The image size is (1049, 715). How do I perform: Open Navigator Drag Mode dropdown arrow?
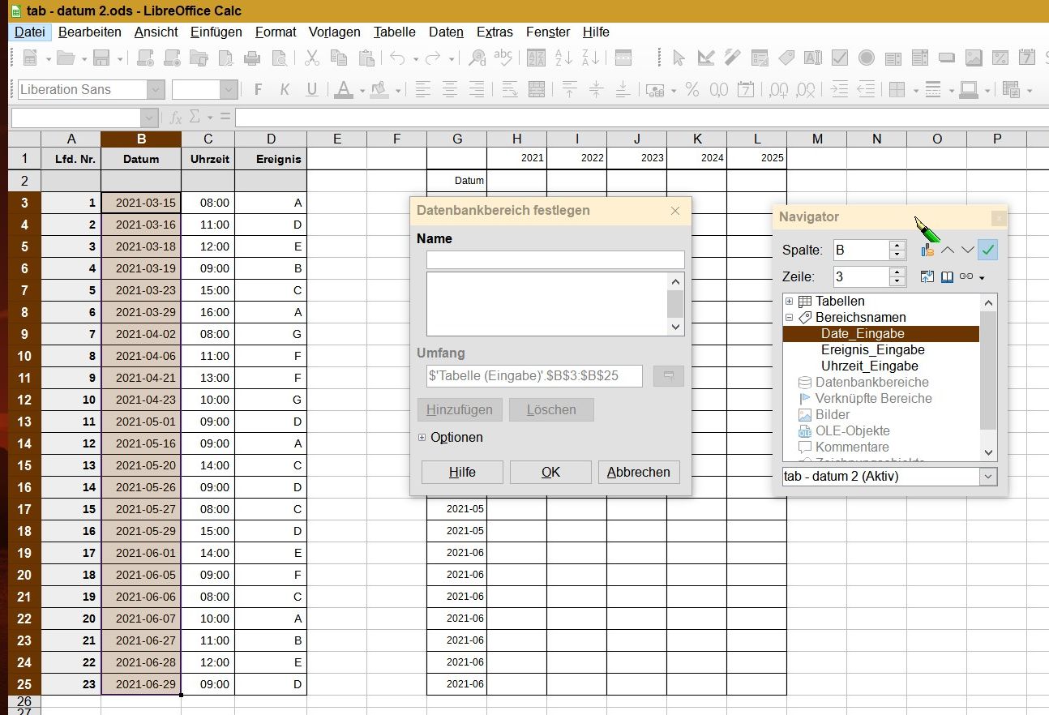(x=982, y=278)
